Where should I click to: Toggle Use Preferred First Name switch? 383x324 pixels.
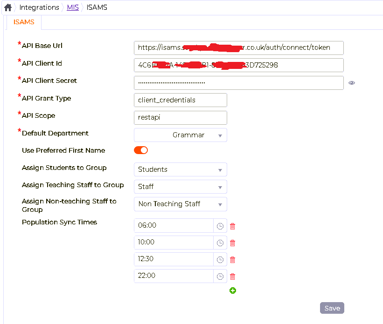[x=141, y=150]
